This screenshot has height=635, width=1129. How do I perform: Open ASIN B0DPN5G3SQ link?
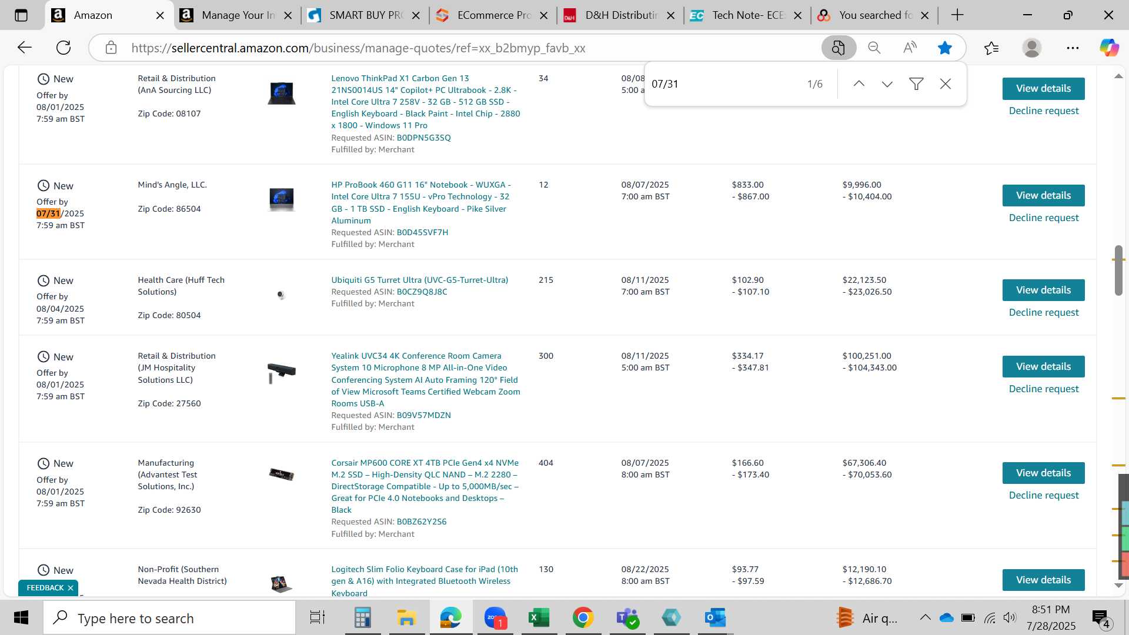click(x=423, y=138)
